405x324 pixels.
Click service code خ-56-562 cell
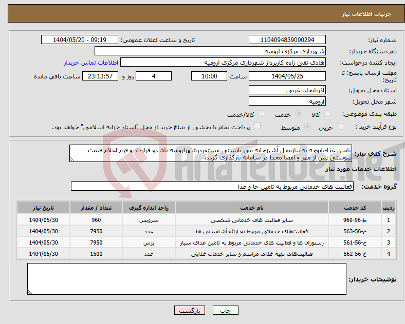[355, 254]
